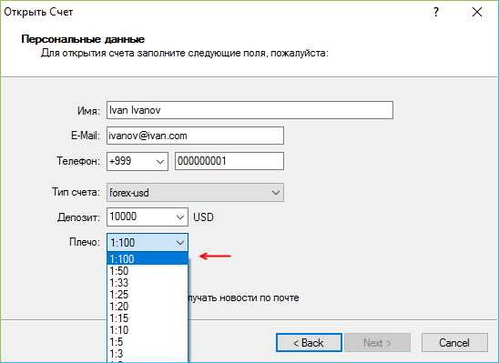499x363 pixels.
Task: Select leverage 1:5 option
Action: point(148,342)
